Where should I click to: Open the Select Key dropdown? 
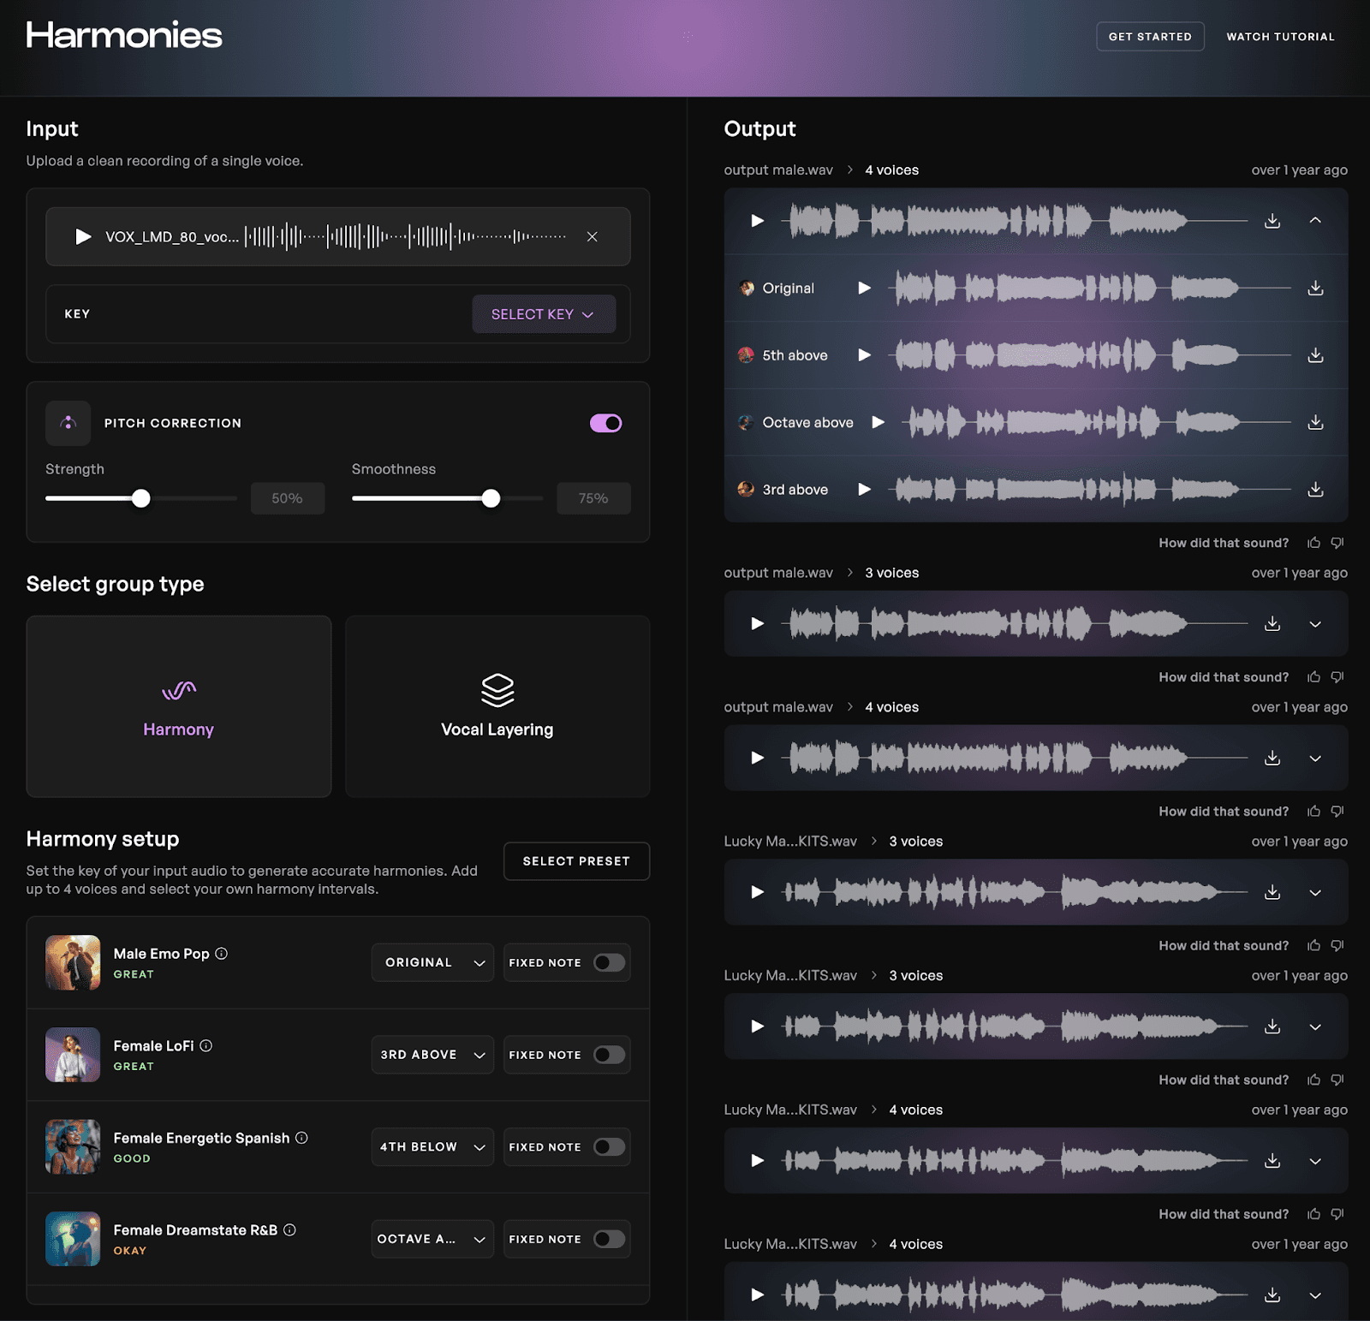544,314
